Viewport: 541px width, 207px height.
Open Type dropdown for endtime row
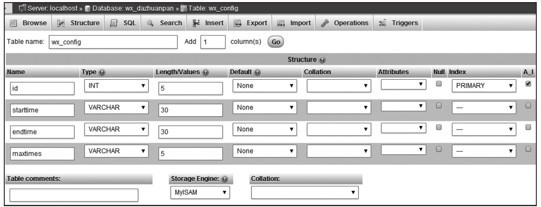pyautogui.click(x=117, y=129)
